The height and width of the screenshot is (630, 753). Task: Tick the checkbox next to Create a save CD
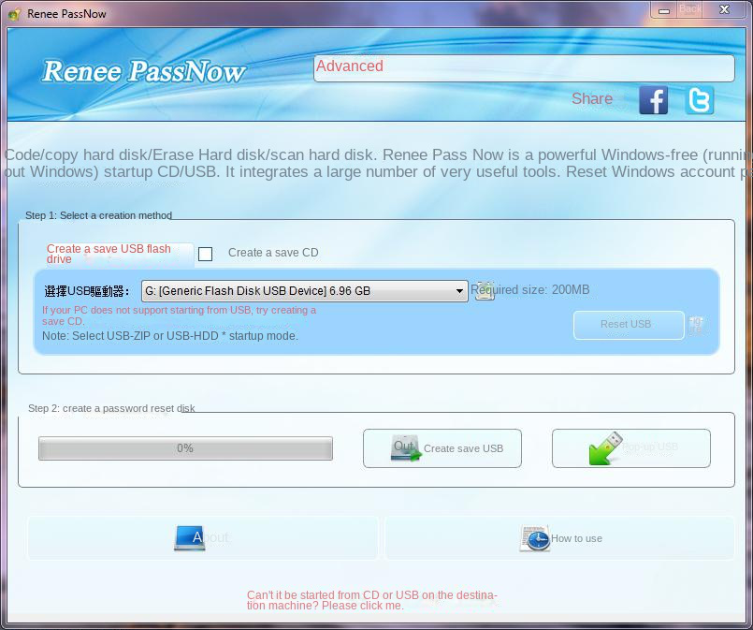point(205,254)
